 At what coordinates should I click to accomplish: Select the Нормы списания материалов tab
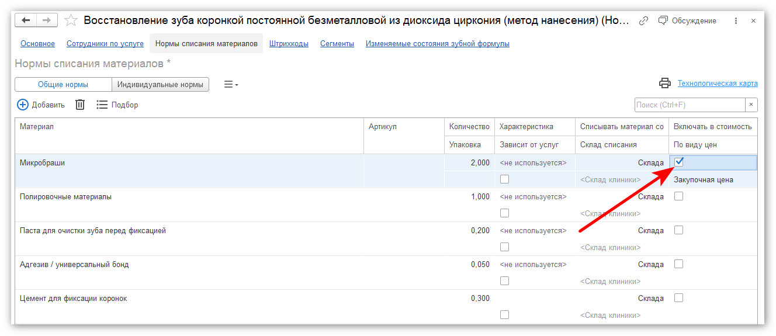pyautogui.click(x=206, y=44)
